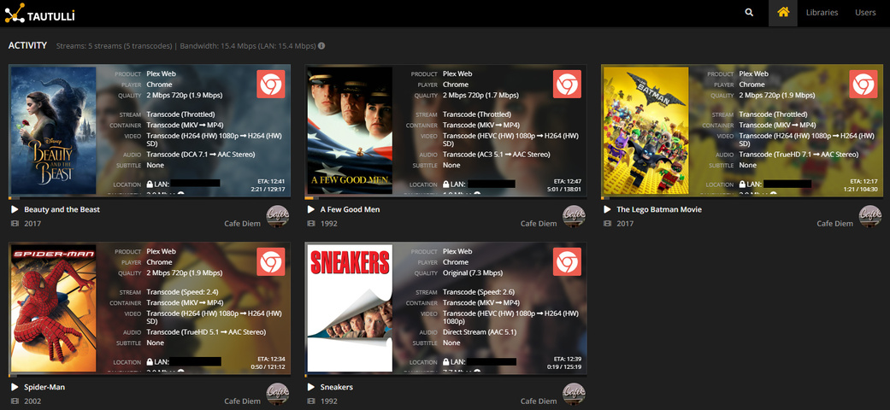Screen dimensions: 890x410
Task: Click play state icon beside Sneakers title
Action: [x=311, y=387]
